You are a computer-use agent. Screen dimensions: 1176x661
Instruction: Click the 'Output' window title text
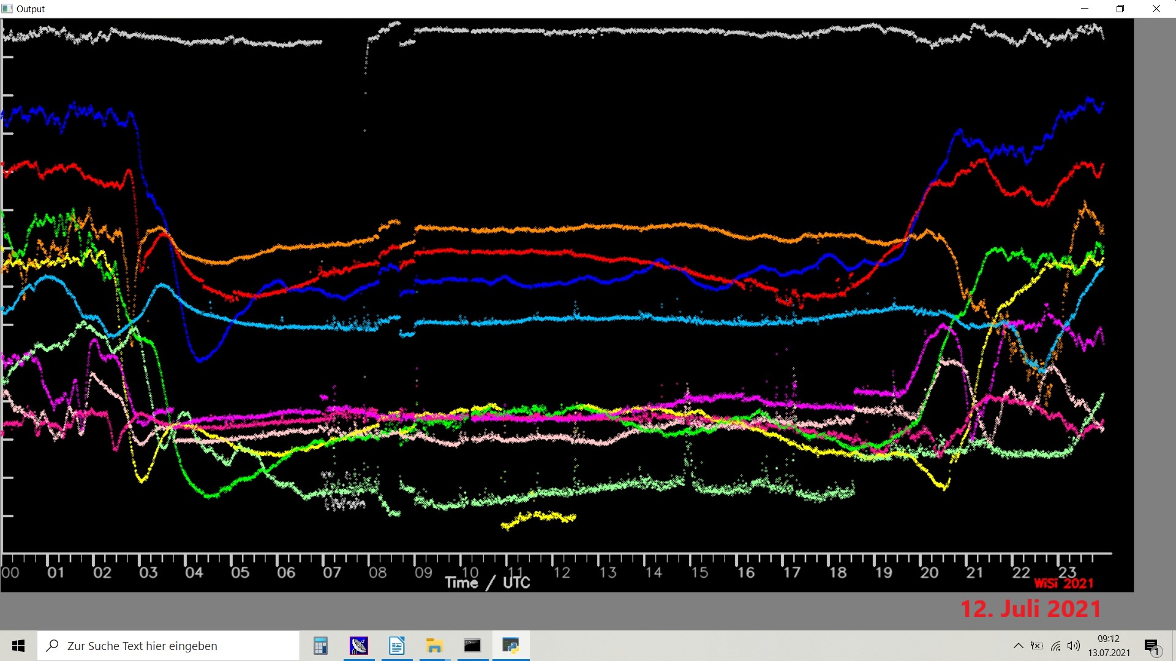click(31, 9)
